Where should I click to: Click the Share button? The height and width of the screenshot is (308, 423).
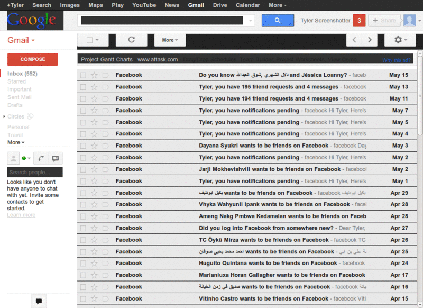tap(384, 21)
